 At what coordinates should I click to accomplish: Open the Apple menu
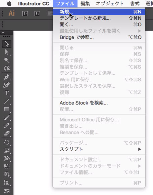(9, 4)
